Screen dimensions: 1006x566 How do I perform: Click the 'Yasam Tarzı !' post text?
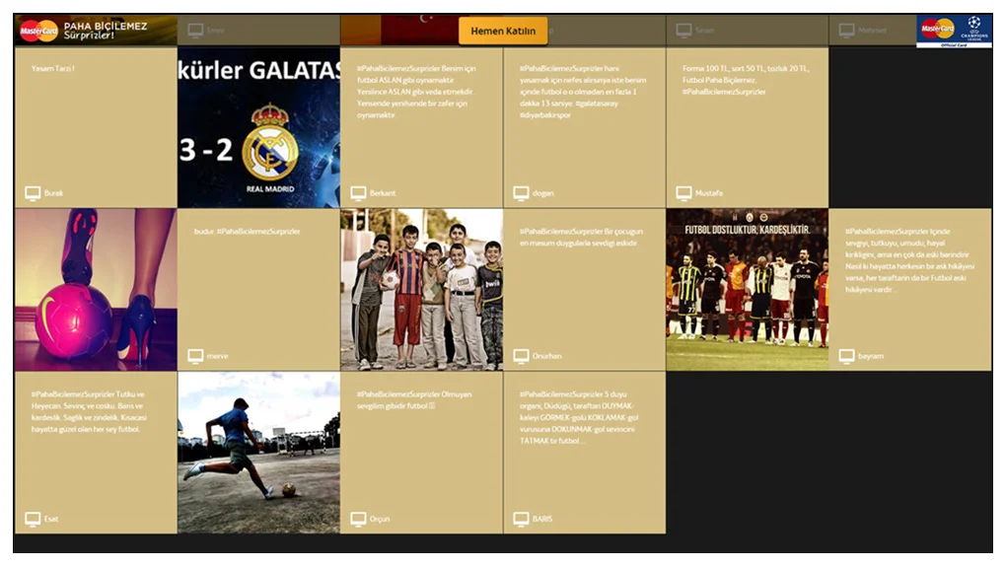coord(53,68)
